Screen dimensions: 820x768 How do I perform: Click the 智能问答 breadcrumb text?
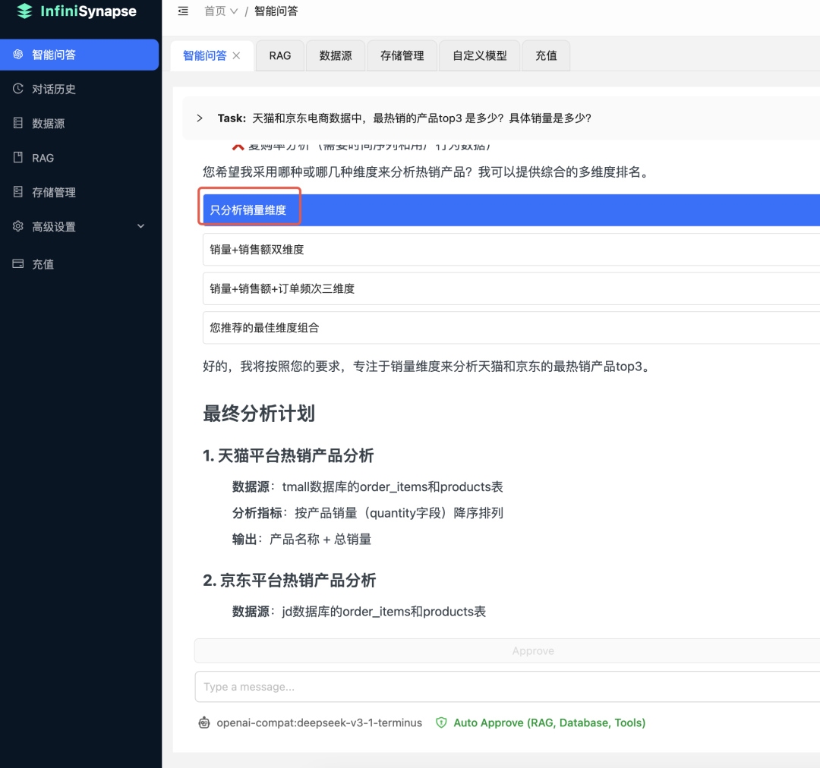(x=276, y=11)
